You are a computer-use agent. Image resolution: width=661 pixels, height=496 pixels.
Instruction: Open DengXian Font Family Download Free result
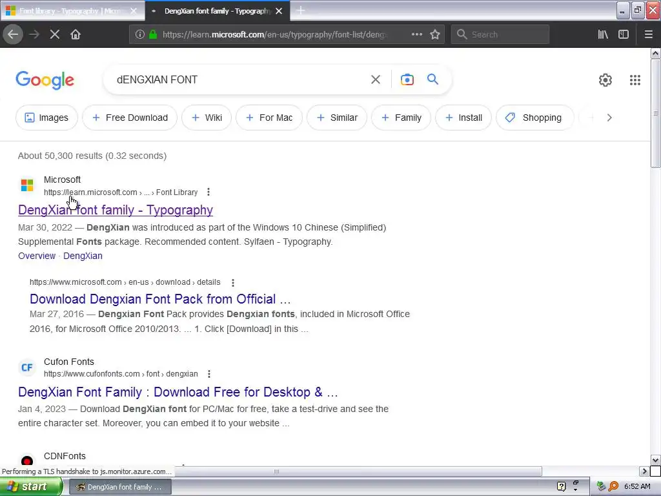click(178, 392)
